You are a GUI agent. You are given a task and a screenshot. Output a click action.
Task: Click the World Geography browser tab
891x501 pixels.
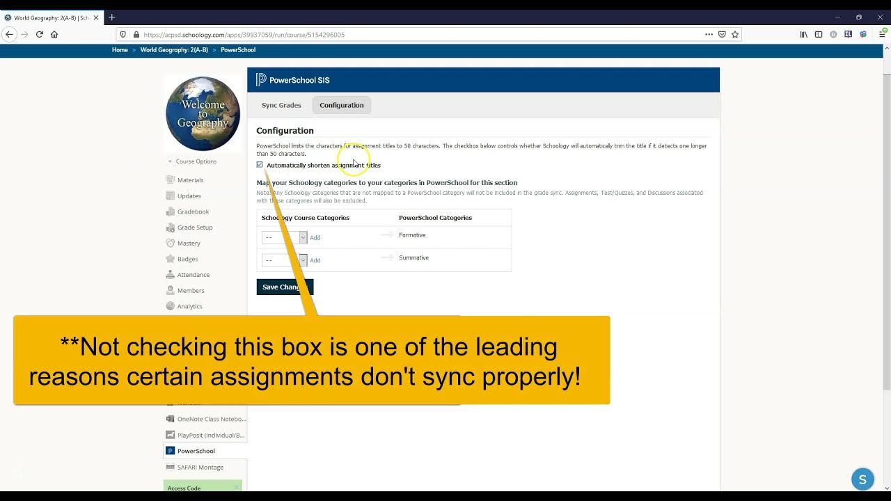click(x=52, y=17)
